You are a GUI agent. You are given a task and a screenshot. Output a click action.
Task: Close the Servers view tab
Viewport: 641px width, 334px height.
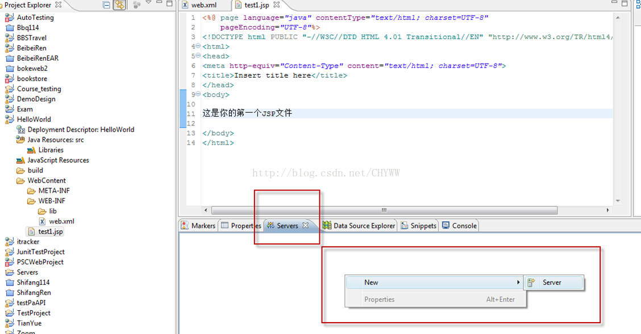coord(305,225)
